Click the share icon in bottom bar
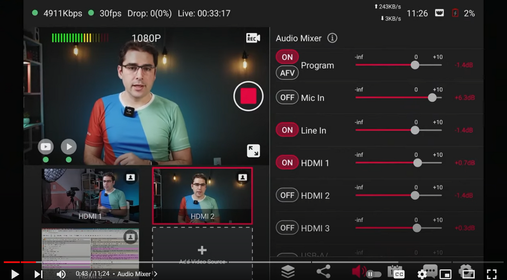 click(x=323, y=272)
